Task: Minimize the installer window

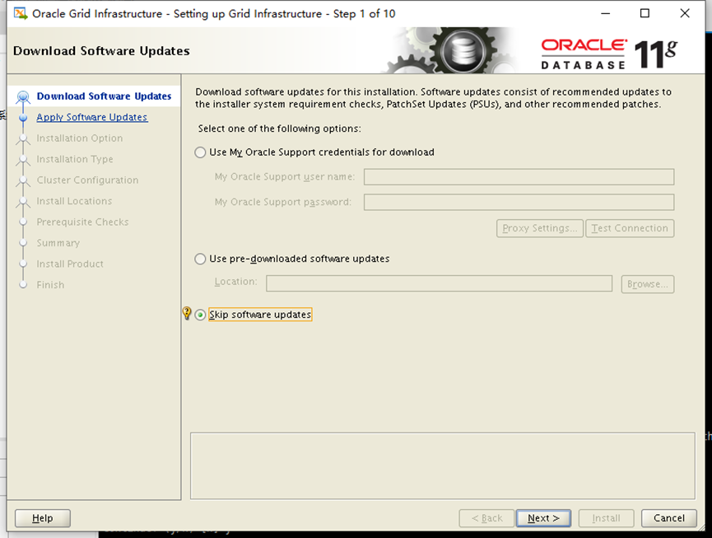Action: [x=605, y=14]
